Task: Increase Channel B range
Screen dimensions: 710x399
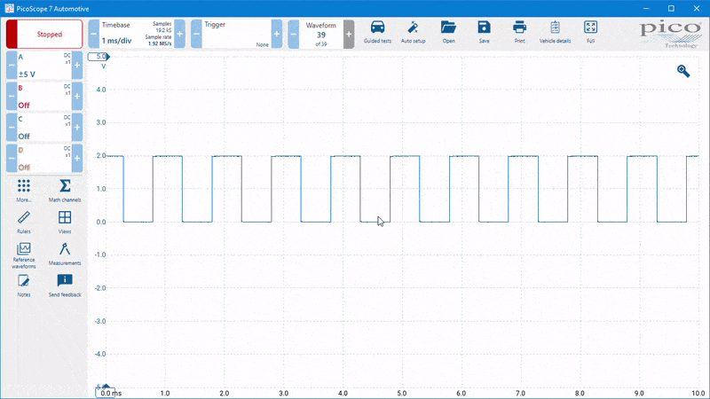Action: 77,97
